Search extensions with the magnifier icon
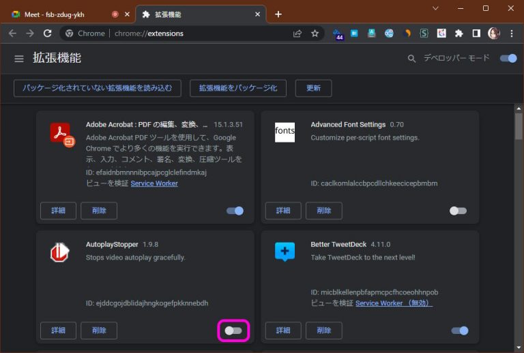 coord(411,59)
